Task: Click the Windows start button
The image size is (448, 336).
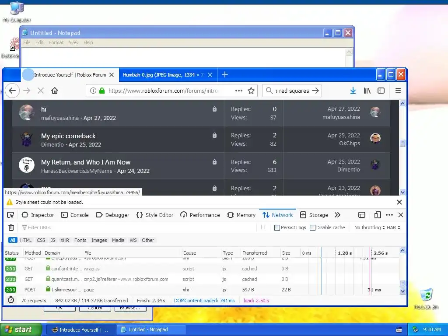Action: click(x=21, y=329)
